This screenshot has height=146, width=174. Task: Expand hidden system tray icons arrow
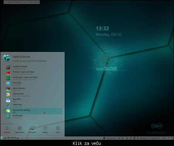[138, 138]
